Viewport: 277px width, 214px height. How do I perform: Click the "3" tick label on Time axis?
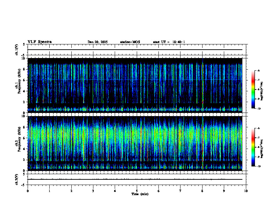(93, 191)
